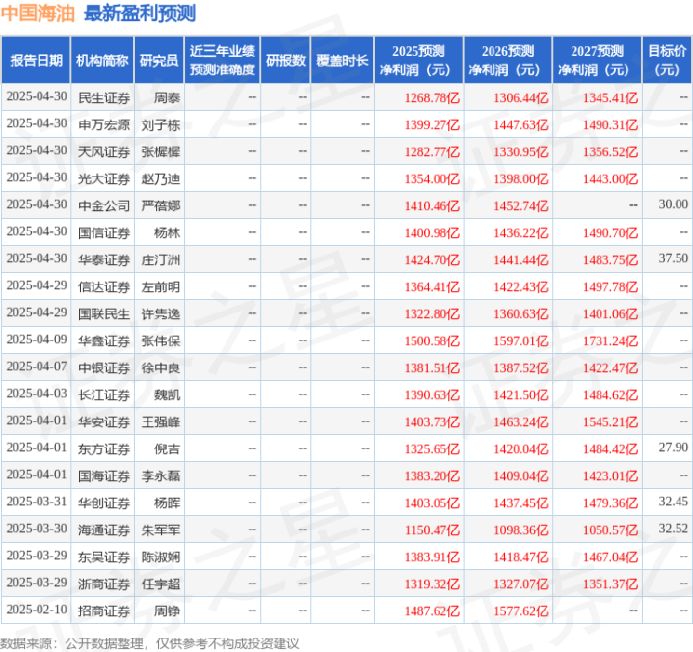Click analyst name 朱军军
693x652 pixels.
[161, 530]
